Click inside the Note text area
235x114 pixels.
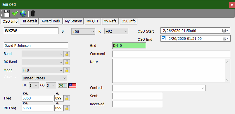tap(169, 71)
